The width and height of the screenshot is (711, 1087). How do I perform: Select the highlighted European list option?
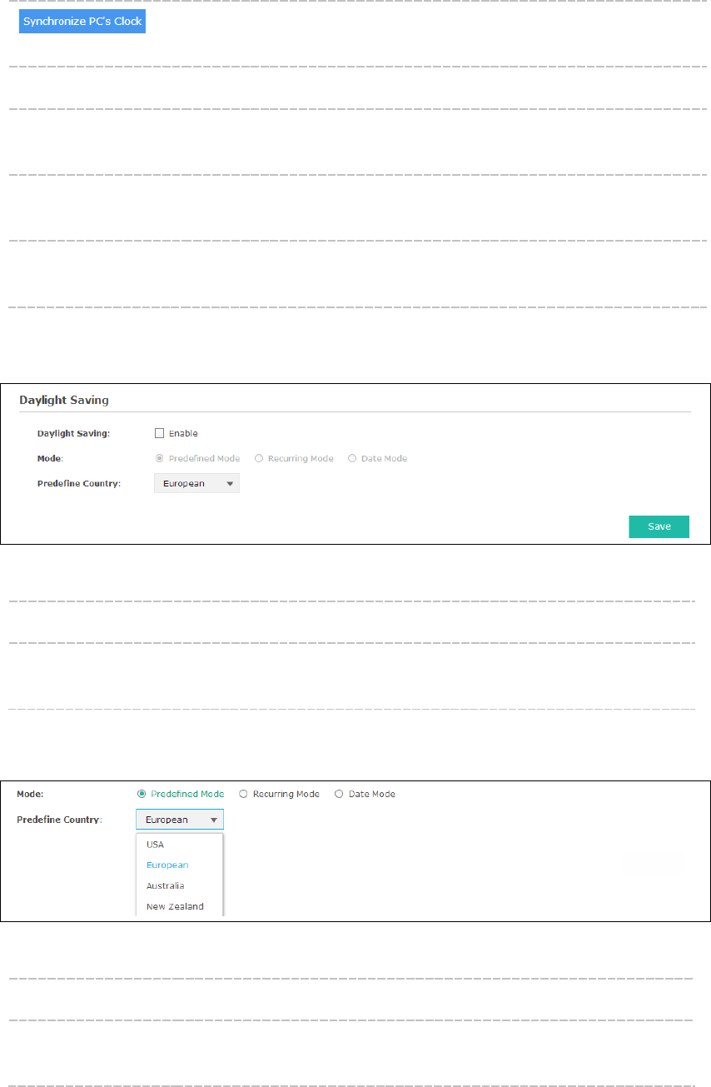(x=167, y=865)
